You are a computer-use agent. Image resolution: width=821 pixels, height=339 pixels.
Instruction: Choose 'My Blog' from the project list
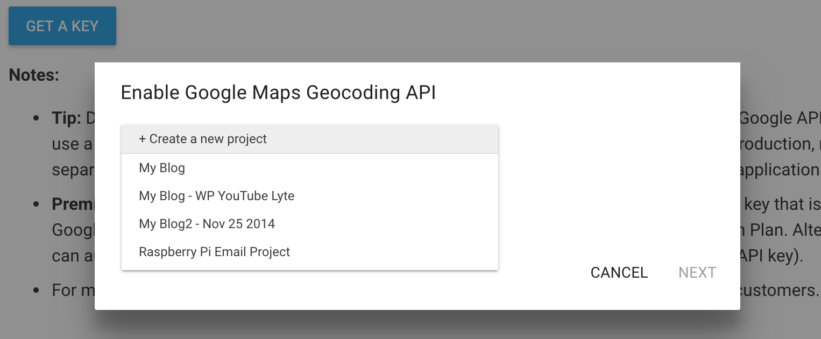point(310,168)
